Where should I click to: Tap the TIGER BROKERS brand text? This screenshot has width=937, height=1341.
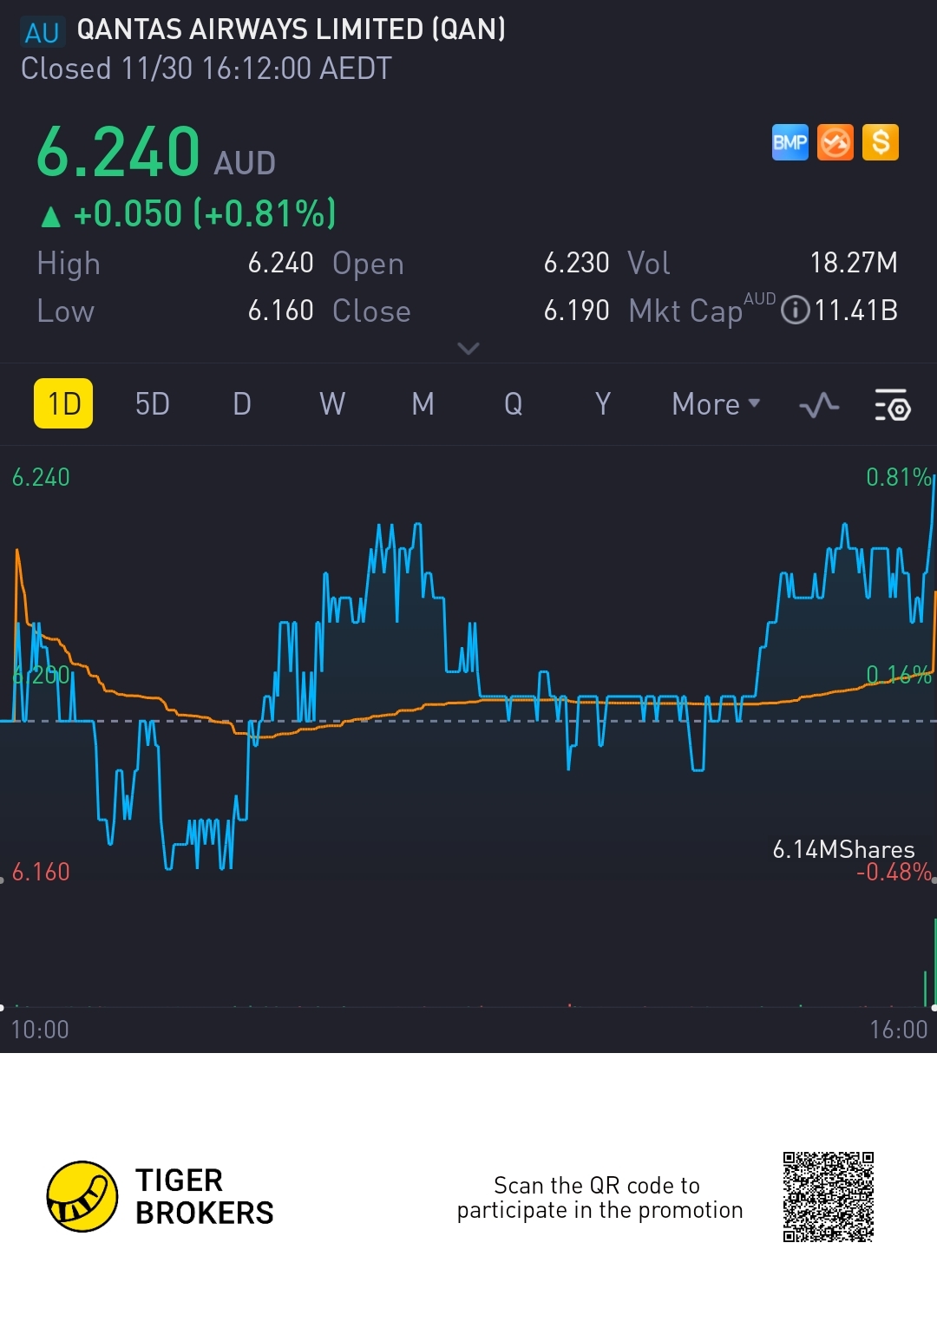click(x=205, y=1197)
